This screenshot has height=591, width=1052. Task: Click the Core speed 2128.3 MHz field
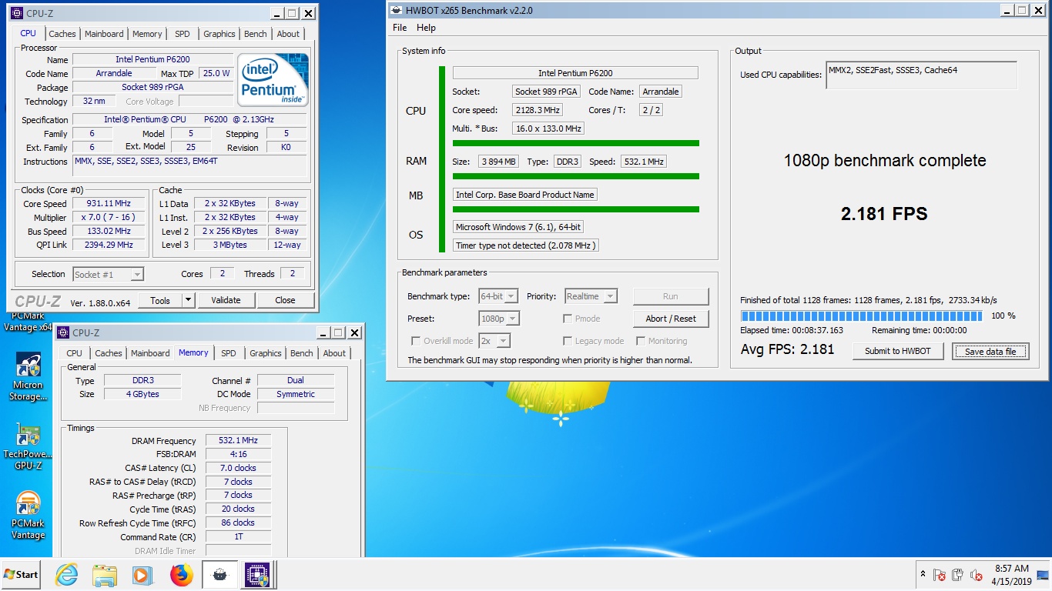538,110
